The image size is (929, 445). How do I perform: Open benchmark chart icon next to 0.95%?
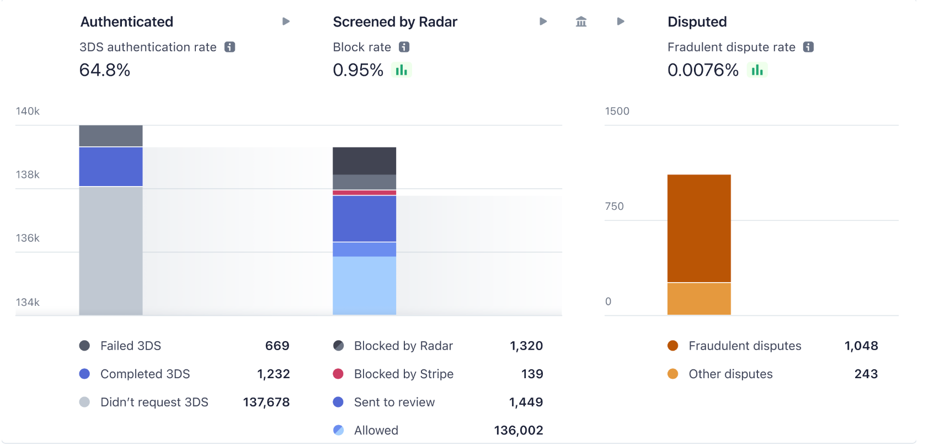(x=401, y=70)
